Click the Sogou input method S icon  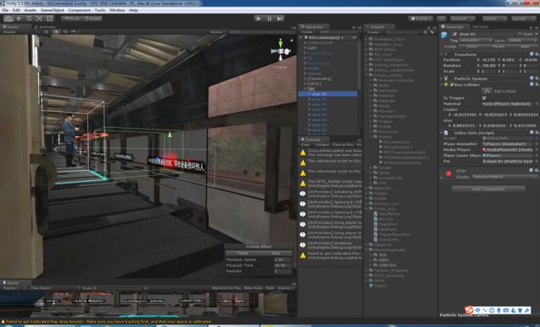(x=469, y=310)
